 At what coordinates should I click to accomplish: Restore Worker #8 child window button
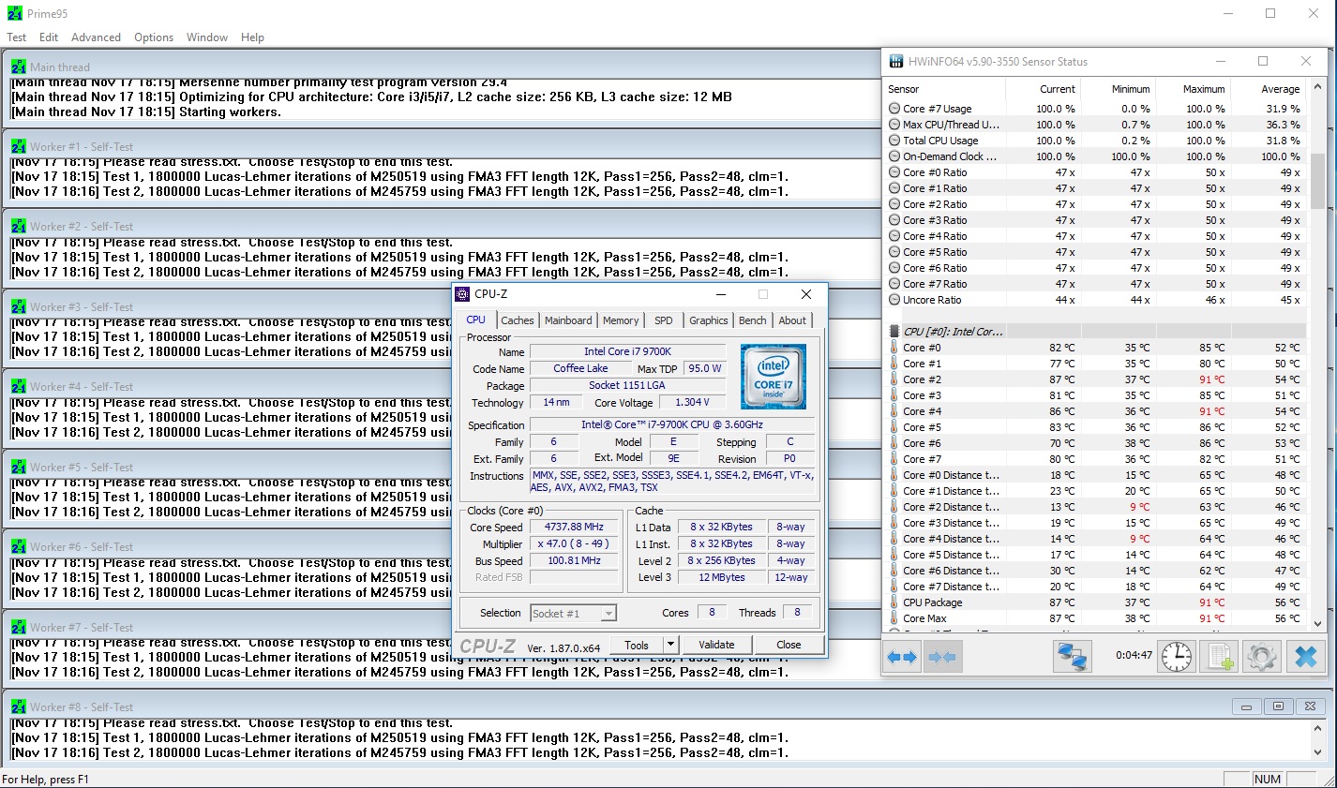click(x=1278, y=706)
